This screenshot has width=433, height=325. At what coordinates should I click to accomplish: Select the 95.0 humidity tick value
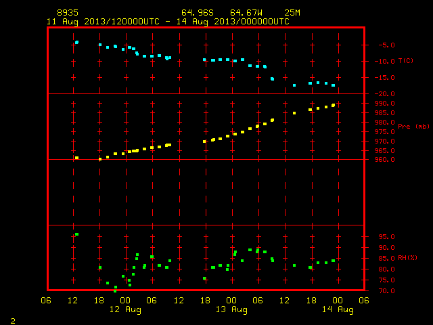pos(386,237)
